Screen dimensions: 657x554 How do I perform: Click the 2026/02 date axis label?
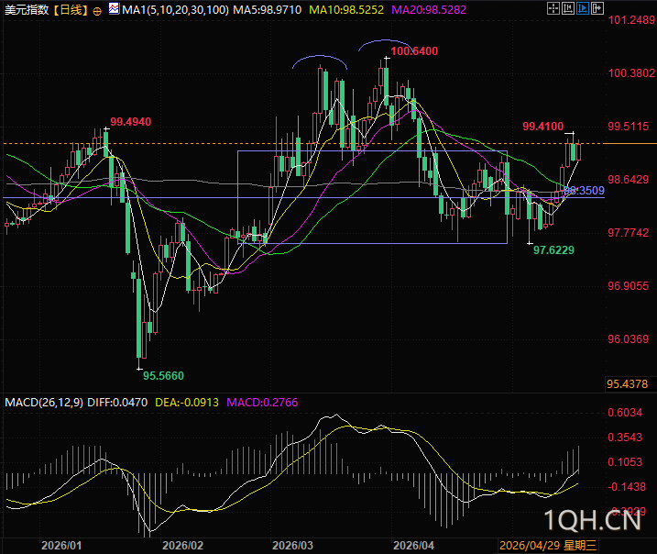pyautogui.click(x=182, y=546)
